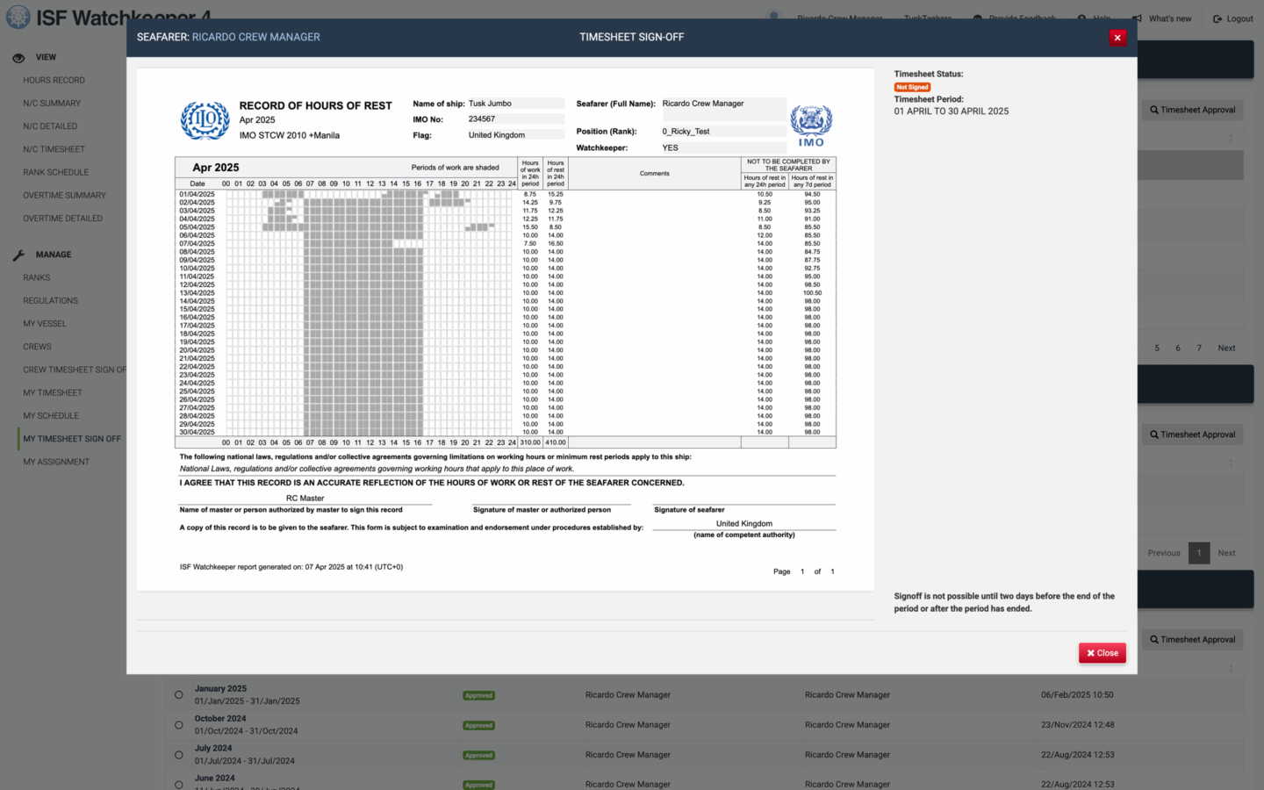The width and height of the screenshot is (1264, 790).
Task: Select the October 2024 timesheet radio button
Action: coord(179,725)
